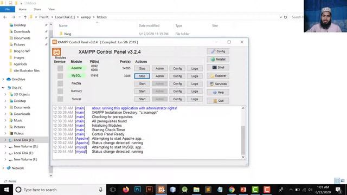
Task: Sort files by Date modified column
Action: point(149,25)
